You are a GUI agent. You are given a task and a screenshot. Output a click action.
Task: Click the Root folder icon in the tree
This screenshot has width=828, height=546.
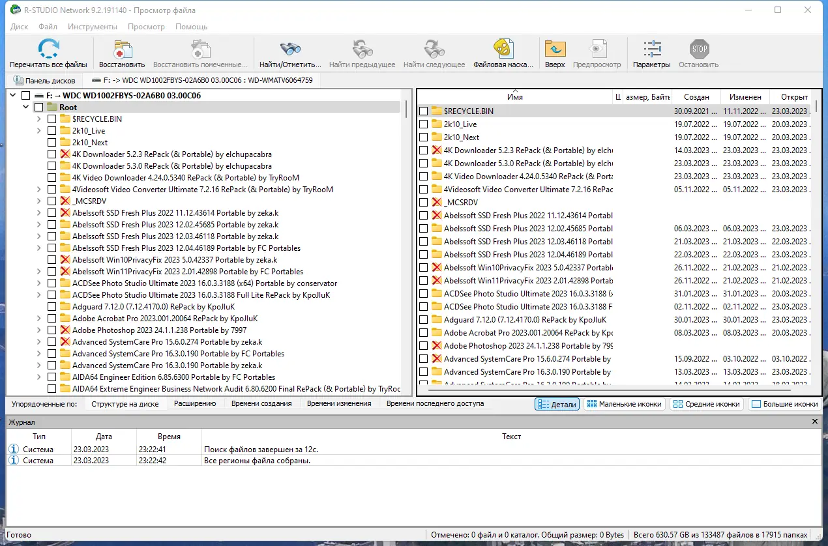point(52,108)
